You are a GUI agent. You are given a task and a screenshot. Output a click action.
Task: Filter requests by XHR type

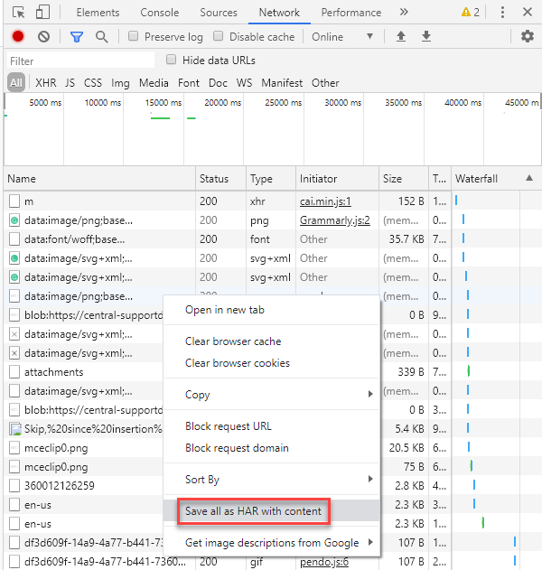click(45, 83)
